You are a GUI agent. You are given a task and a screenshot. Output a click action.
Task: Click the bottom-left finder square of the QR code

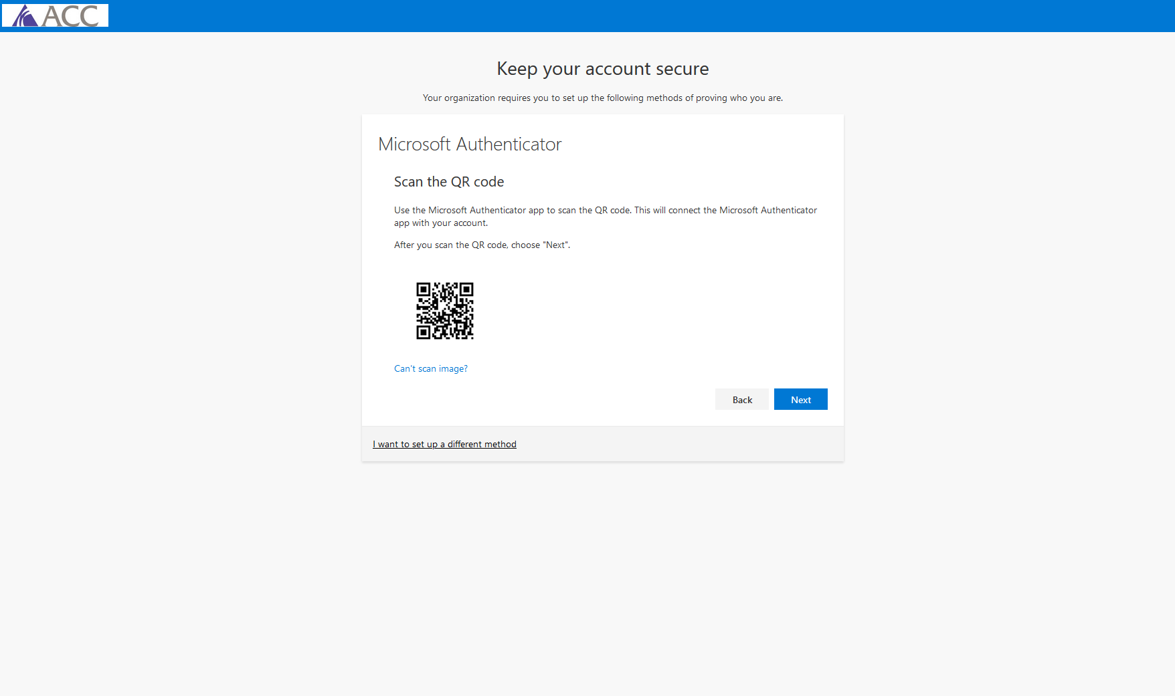pos(424,333)
